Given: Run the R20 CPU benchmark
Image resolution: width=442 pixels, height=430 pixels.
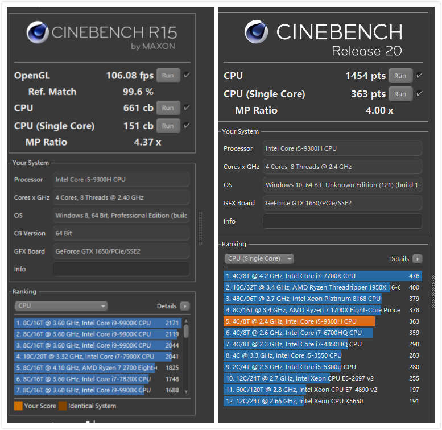Looking at the screenshot, I should pyautogui.click(x=400, y=76).
